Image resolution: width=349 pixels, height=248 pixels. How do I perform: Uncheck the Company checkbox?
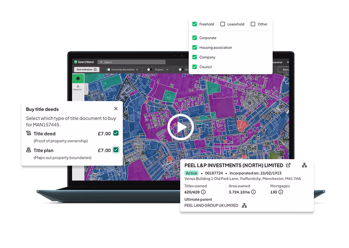click(x=194, y=57)
